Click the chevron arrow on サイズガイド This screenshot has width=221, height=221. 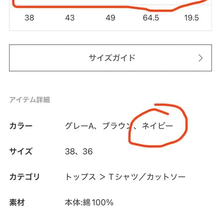[200, 58]
